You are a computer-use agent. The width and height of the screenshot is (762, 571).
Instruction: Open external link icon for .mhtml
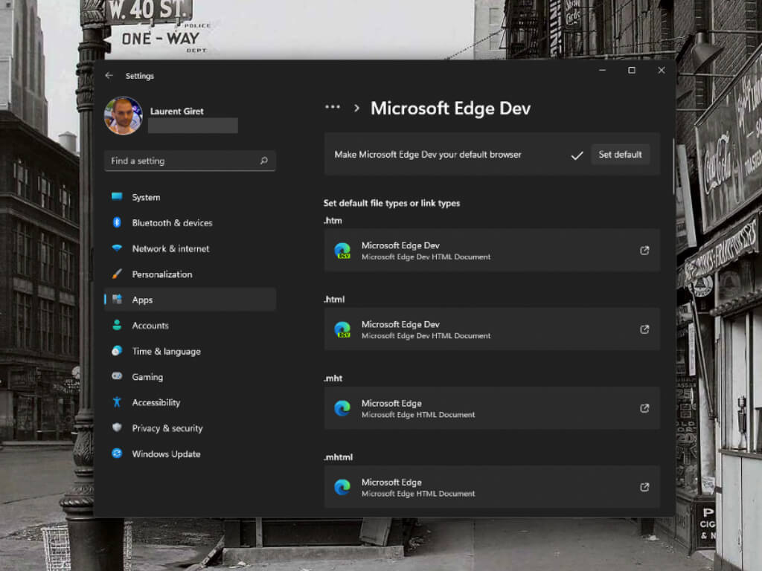click(x=644, y=487)
